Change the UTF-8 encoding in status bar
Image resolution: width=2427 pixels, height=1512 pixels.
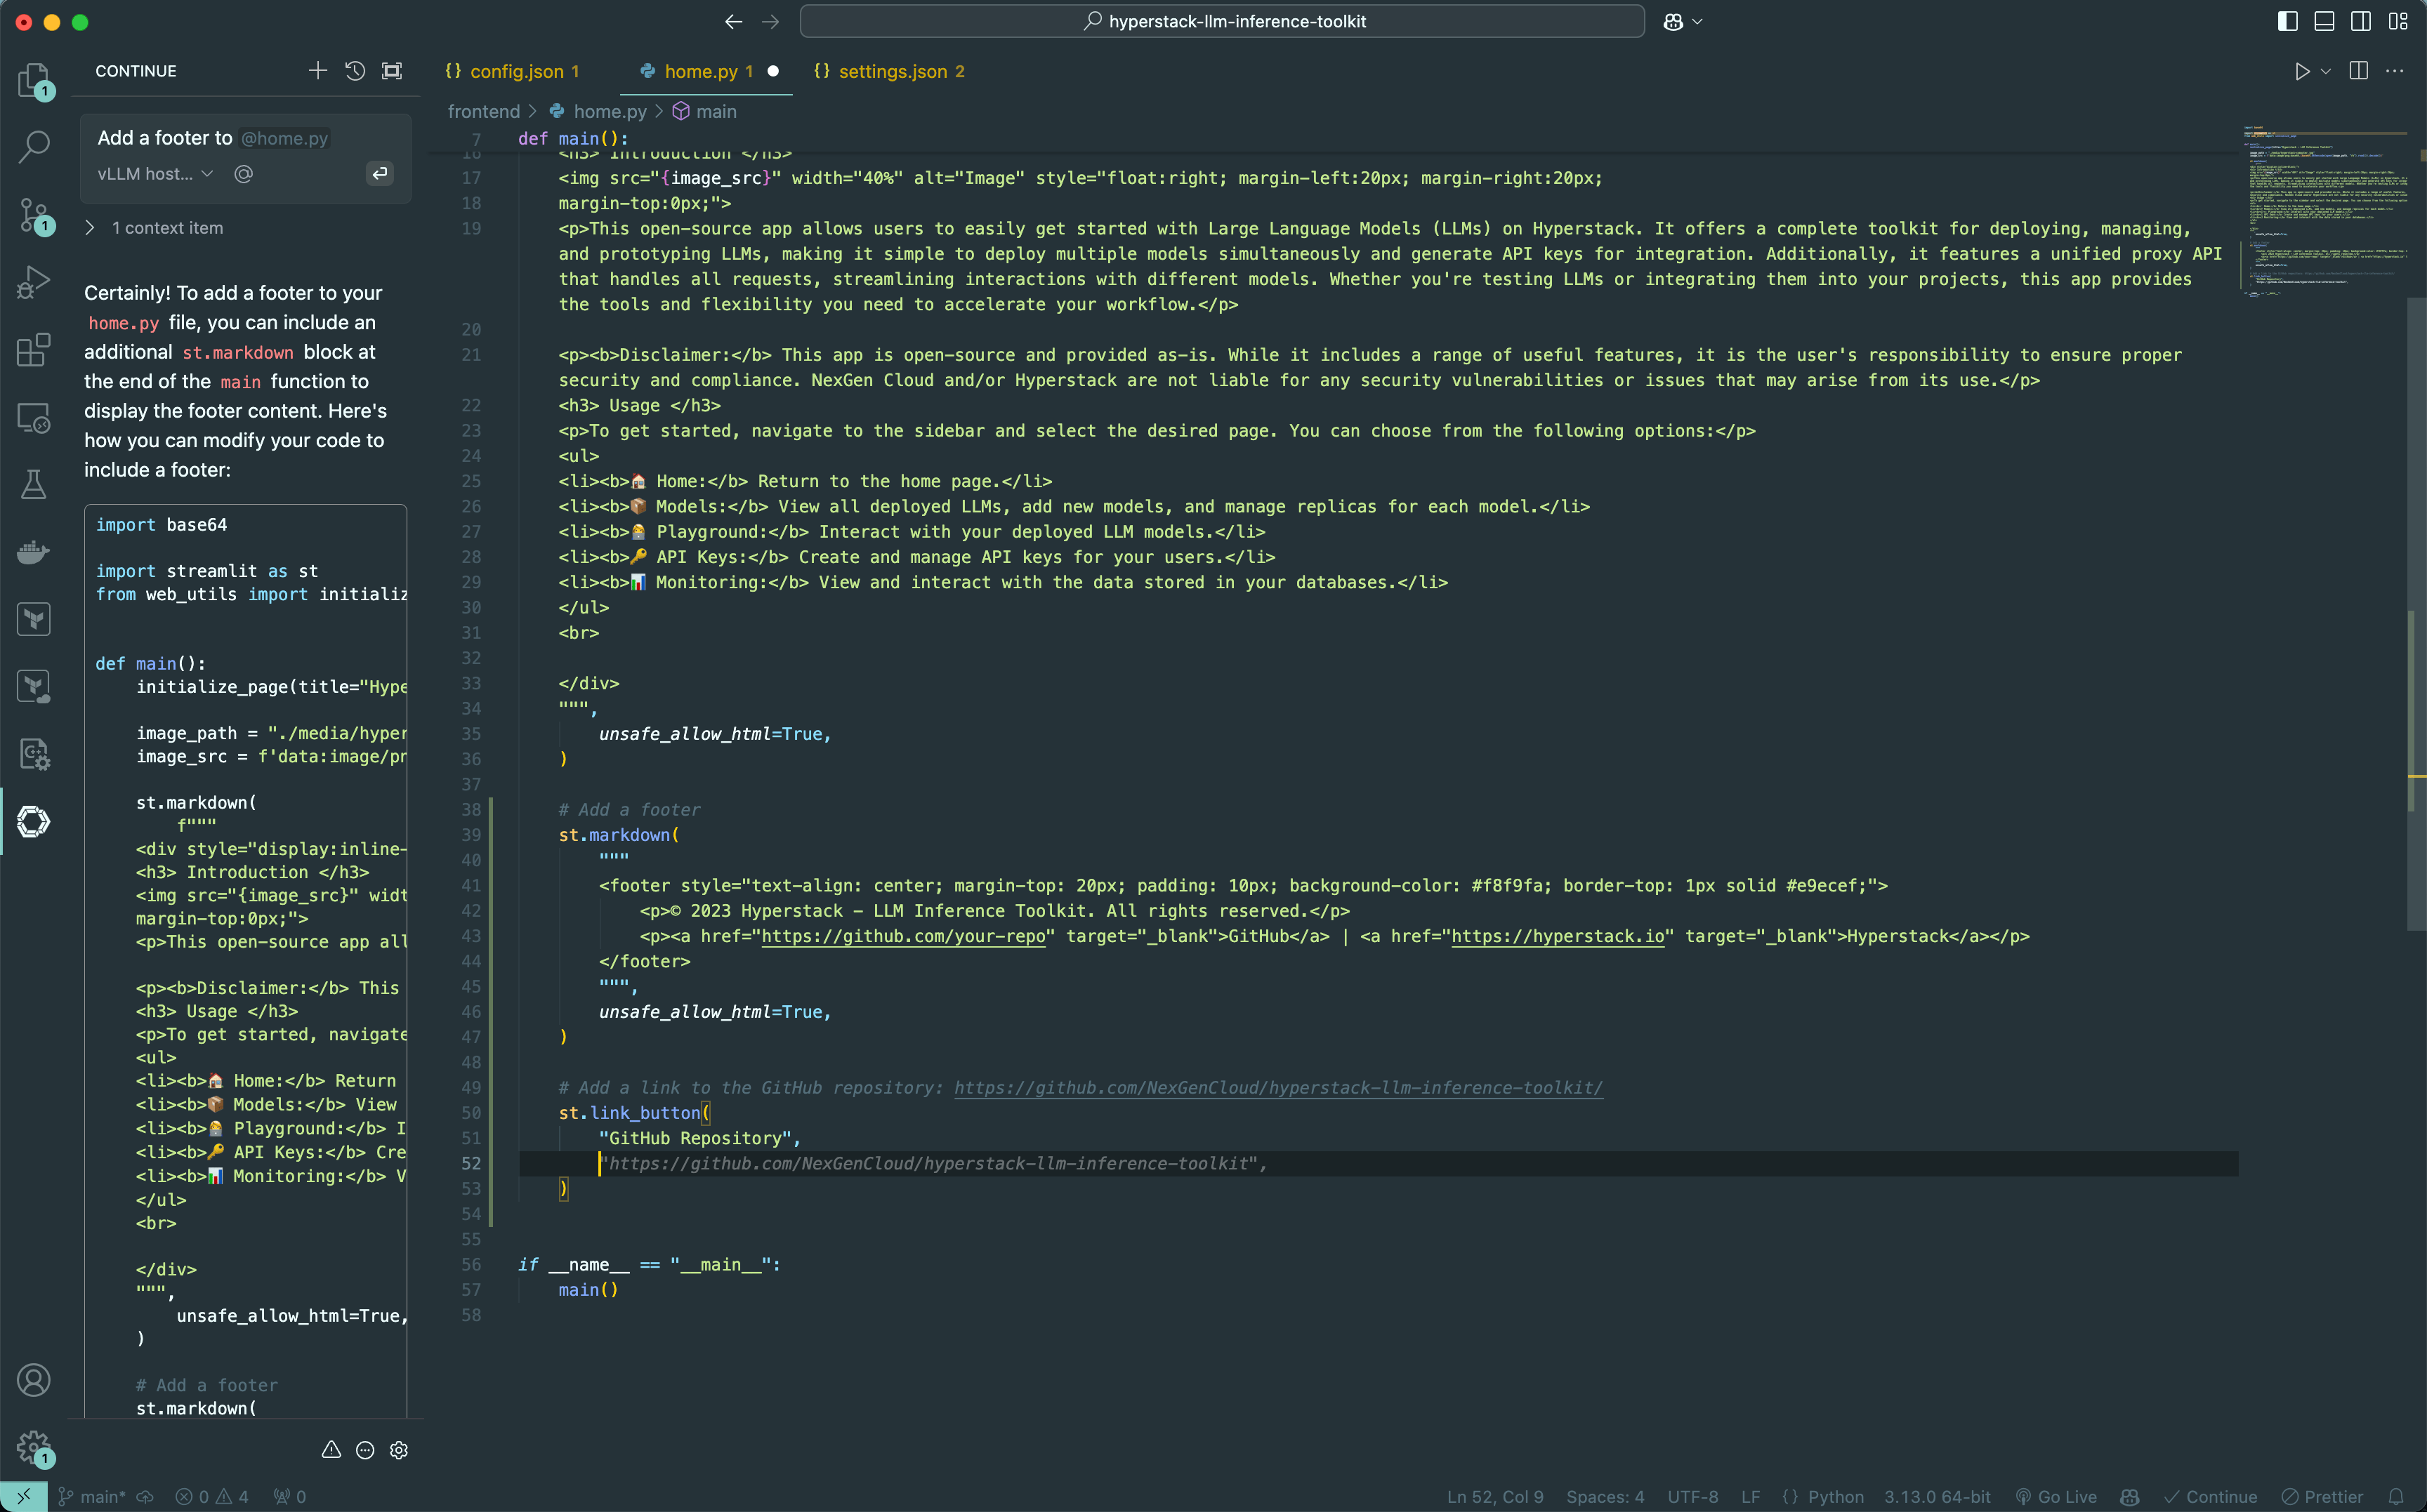(x=1692, y=1496)
